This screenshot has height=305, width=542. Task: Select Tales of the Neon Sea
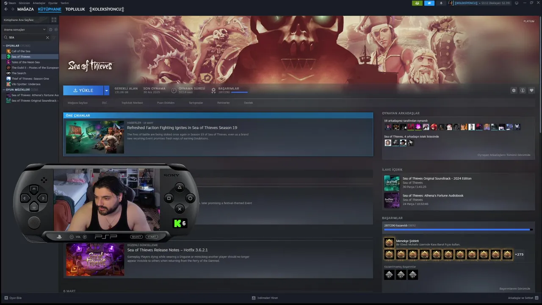pyautogui.click(x=25, y=62)
